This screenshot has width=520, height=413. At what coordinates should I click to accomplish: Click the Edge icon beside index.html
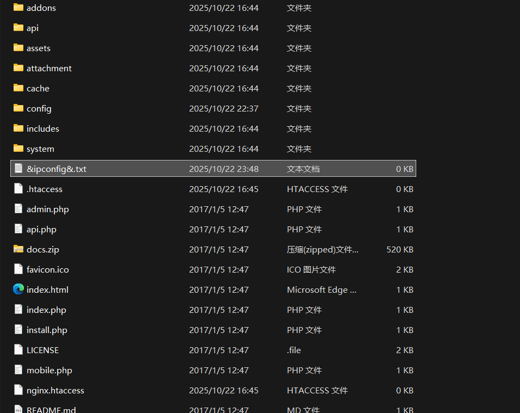(18, 289)
